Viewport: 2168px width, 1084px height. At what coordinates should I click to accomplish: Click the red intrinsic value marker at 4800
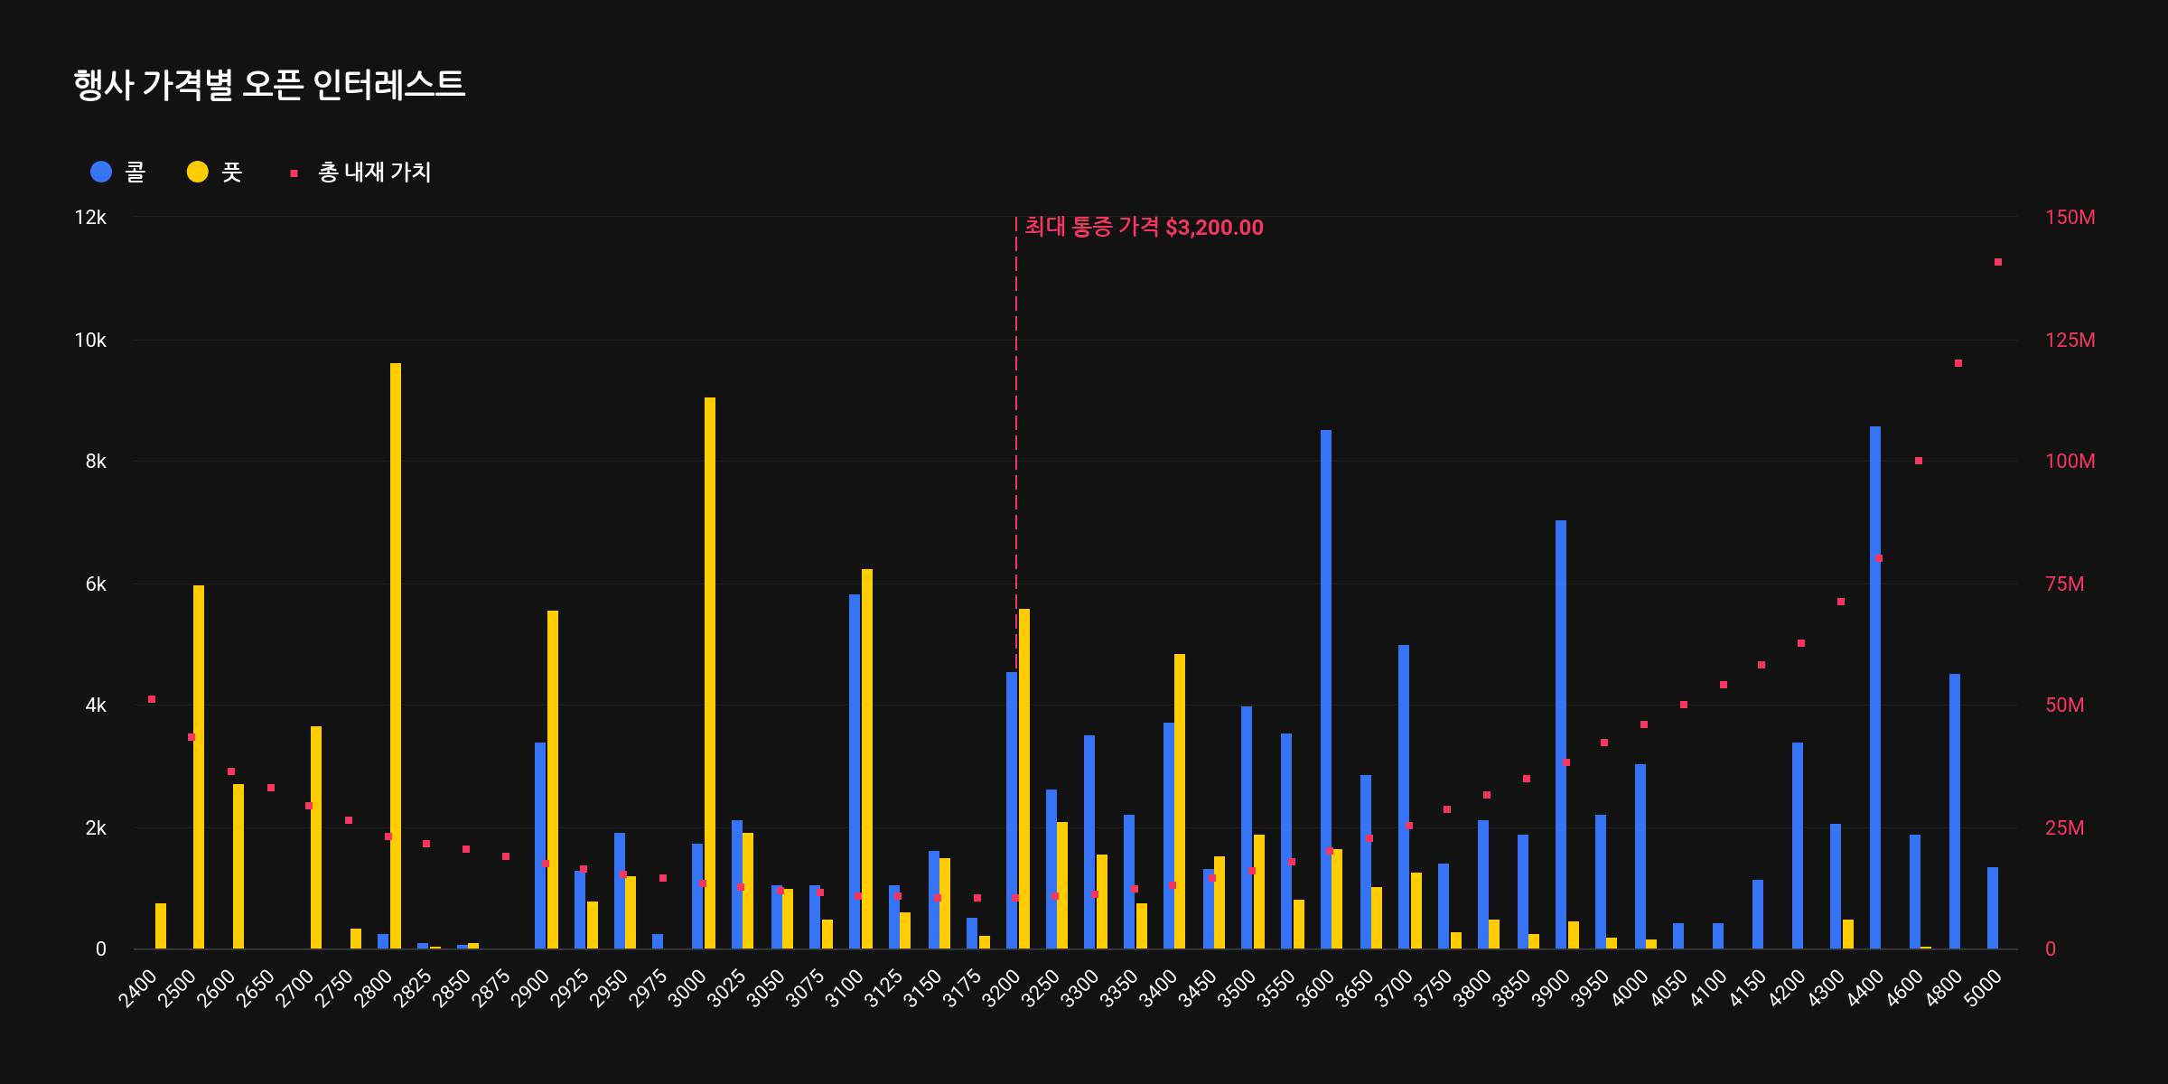1958,363
